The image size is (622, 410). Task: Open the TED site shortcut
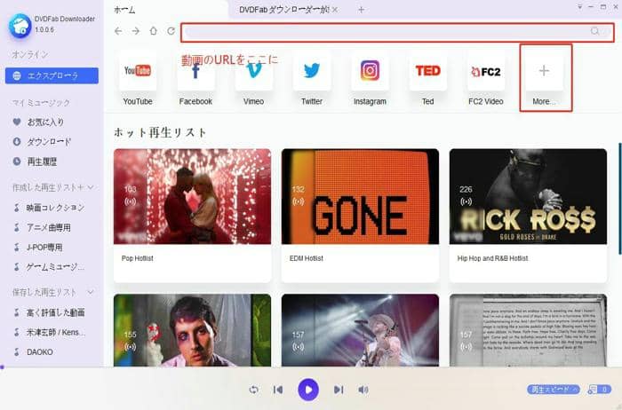click(427, 71)
